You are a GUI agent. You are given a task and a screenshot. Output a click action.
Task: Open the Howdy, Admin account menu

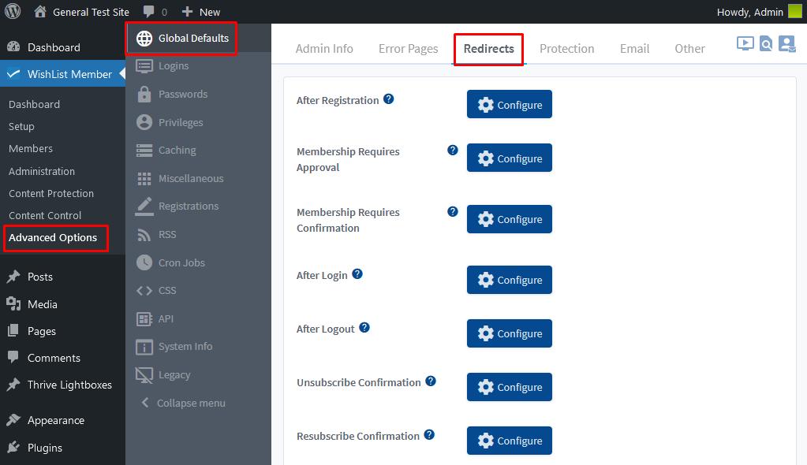point(759,12)
